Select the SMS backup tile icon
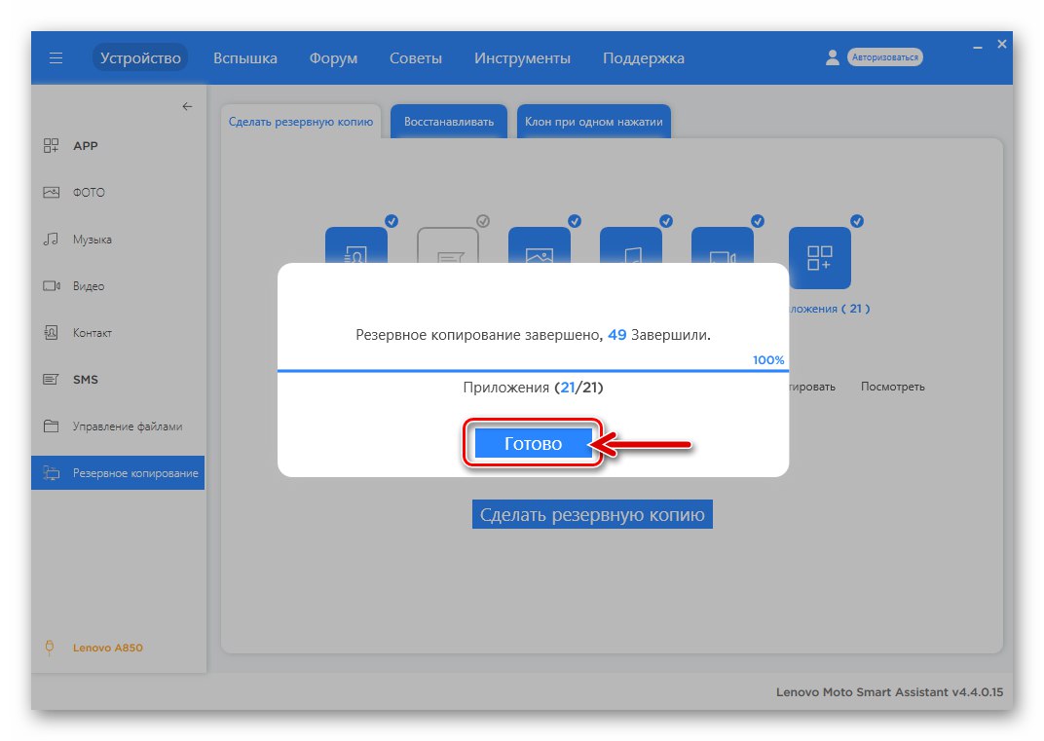This screenshot has height=741, width=1044. pos(447,245)
